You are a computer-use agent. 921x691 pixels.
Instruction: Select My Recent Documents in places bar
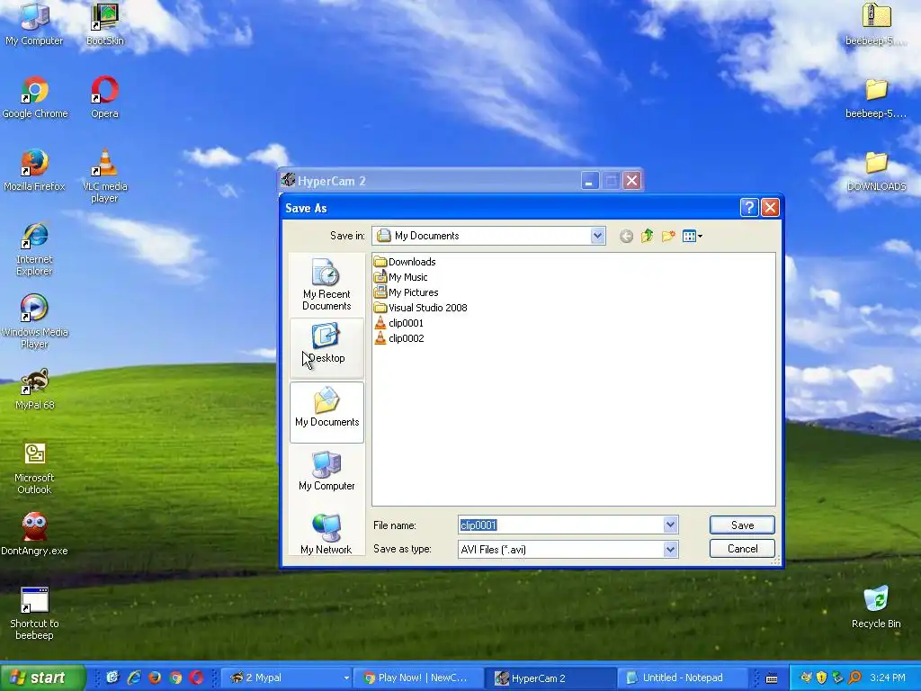326,285
